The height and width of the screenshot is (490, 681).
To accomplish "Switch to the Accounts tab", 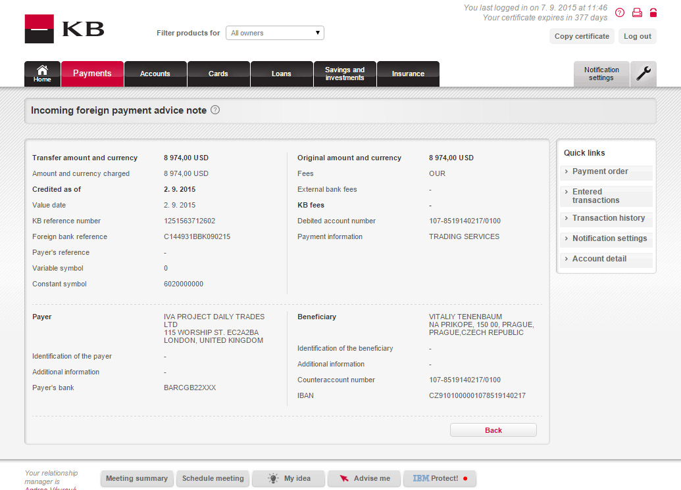I will pos(155,74).
